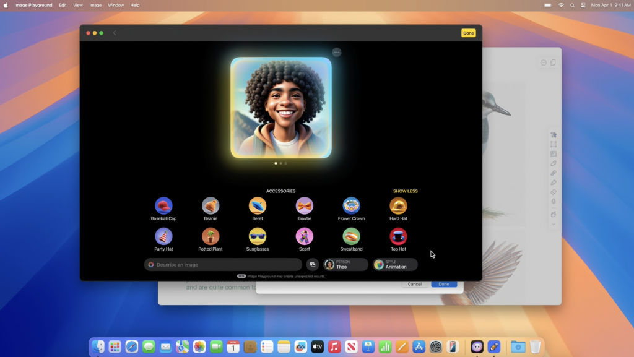This screenshot has width=634, height=357.
Task: Open the Edit menu
Action: coord(63,5)
